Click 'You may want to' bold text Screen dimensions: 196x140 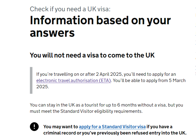(x=61, y=127)
